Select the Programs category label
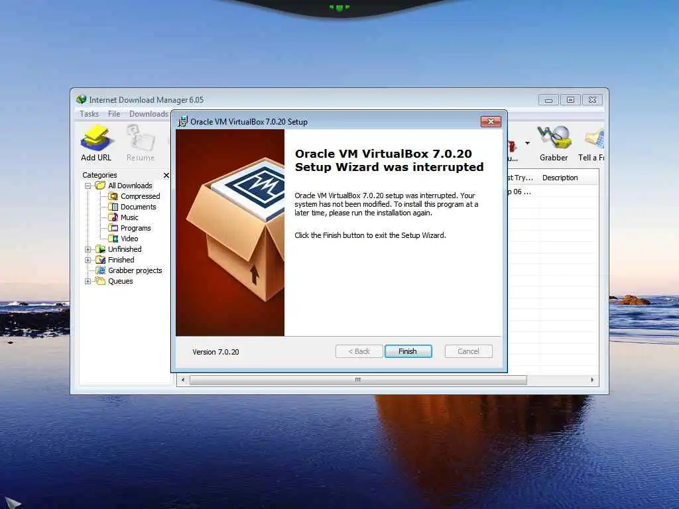The image size is (679, 509). [135, 228]
